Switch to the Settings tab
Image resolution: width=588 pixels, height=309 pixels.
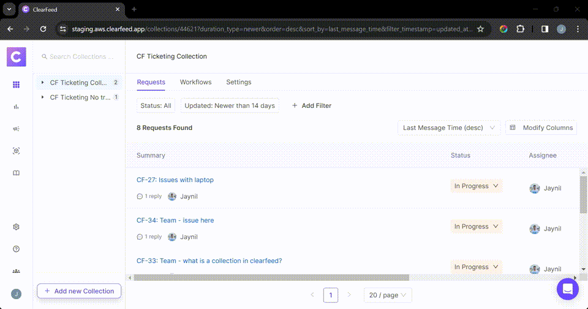pyautogui.click(x=238, y=82)
